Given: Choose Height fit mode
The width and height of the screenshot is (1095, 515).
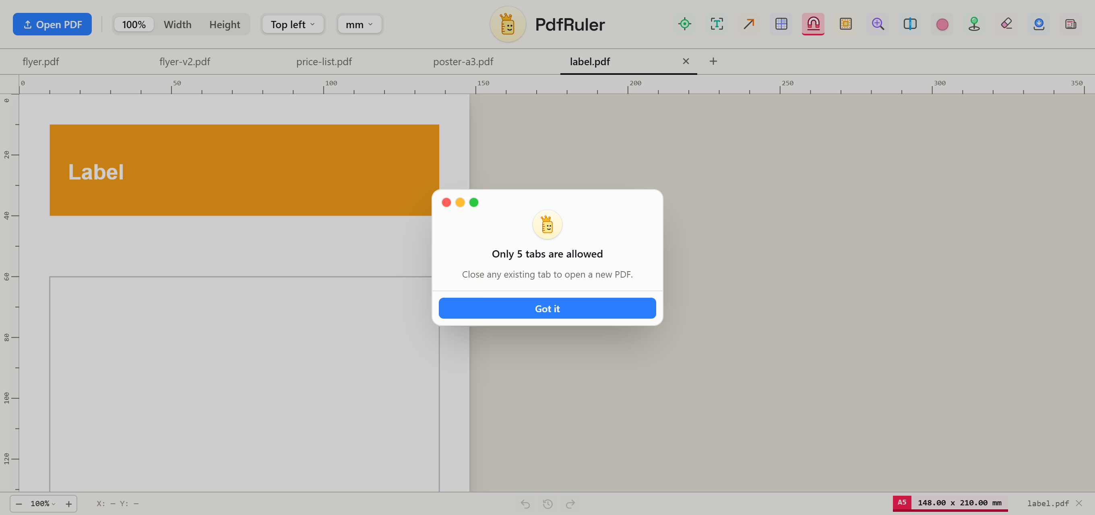Looking at the screenshot, I should click(225, 24).
